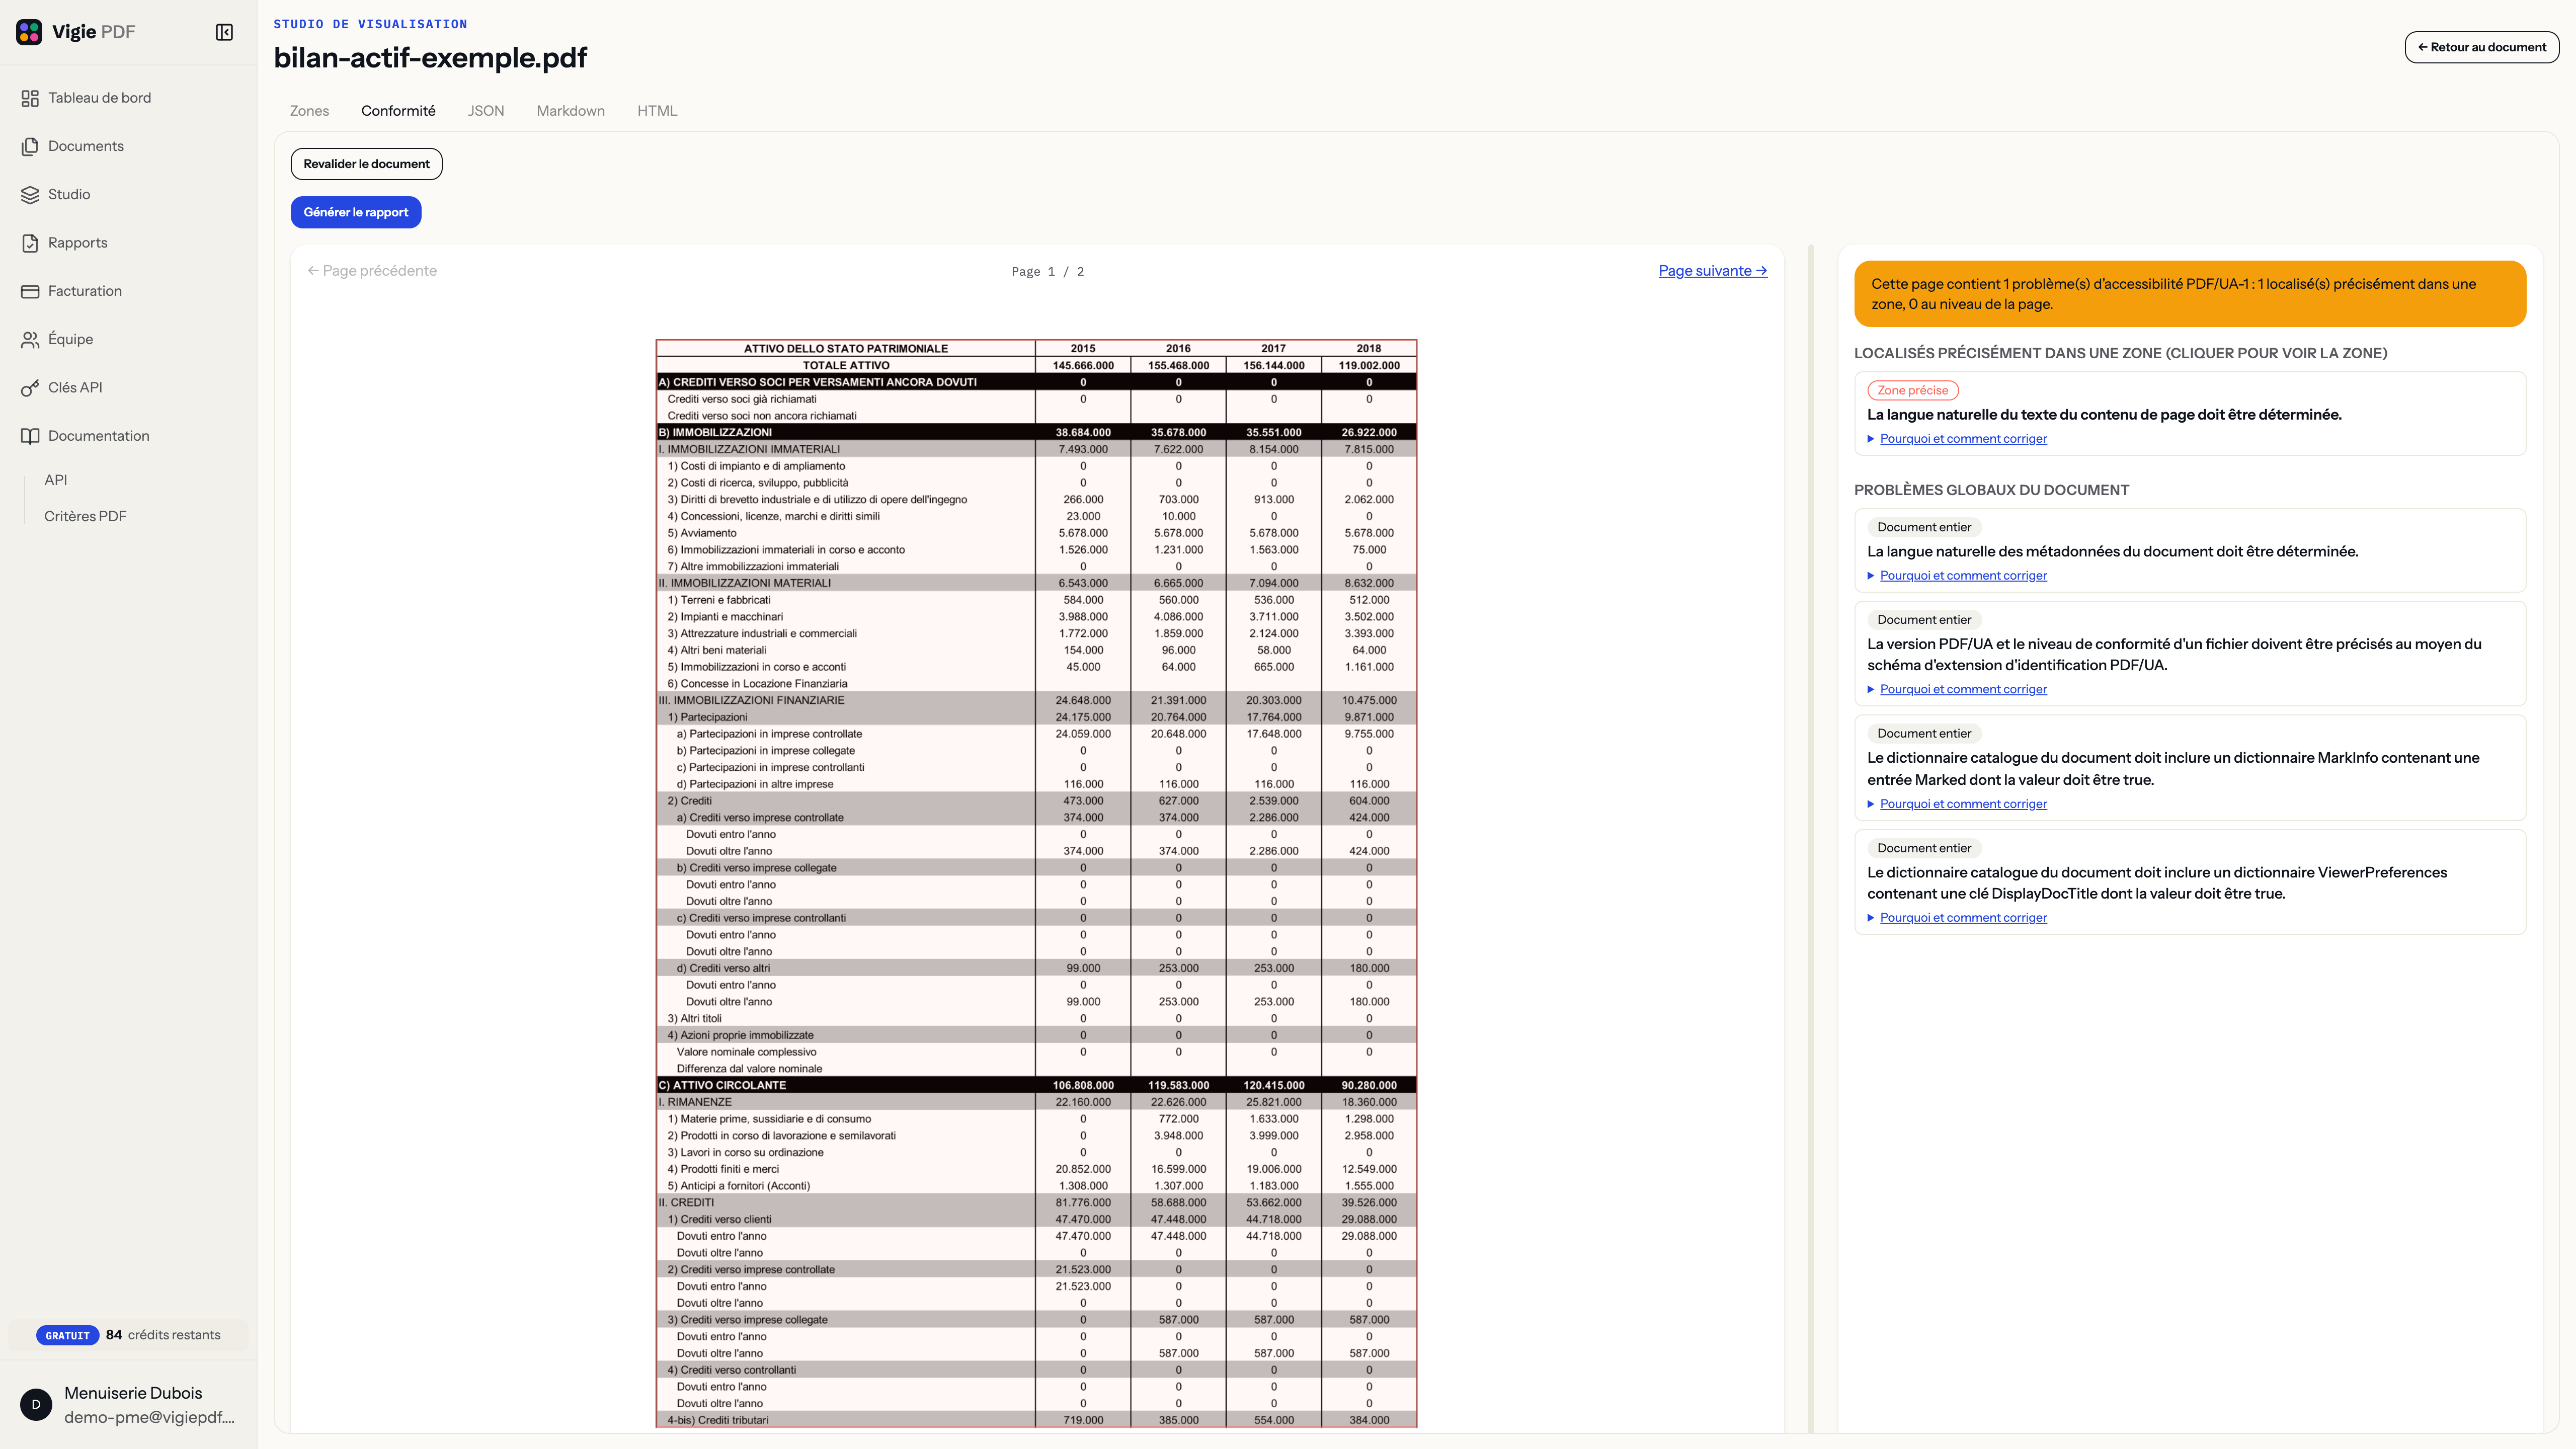Open the Menuiserie Dubois account menu
The width and height of the screenshot is (2576, 1449).
[128, 1404]
